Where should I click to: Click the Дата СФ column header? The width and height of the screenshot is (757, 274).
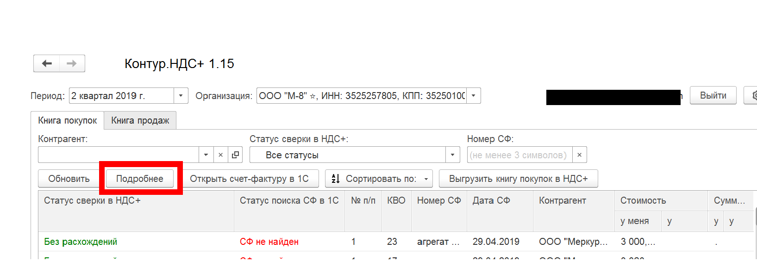click(x=500, y=211)
